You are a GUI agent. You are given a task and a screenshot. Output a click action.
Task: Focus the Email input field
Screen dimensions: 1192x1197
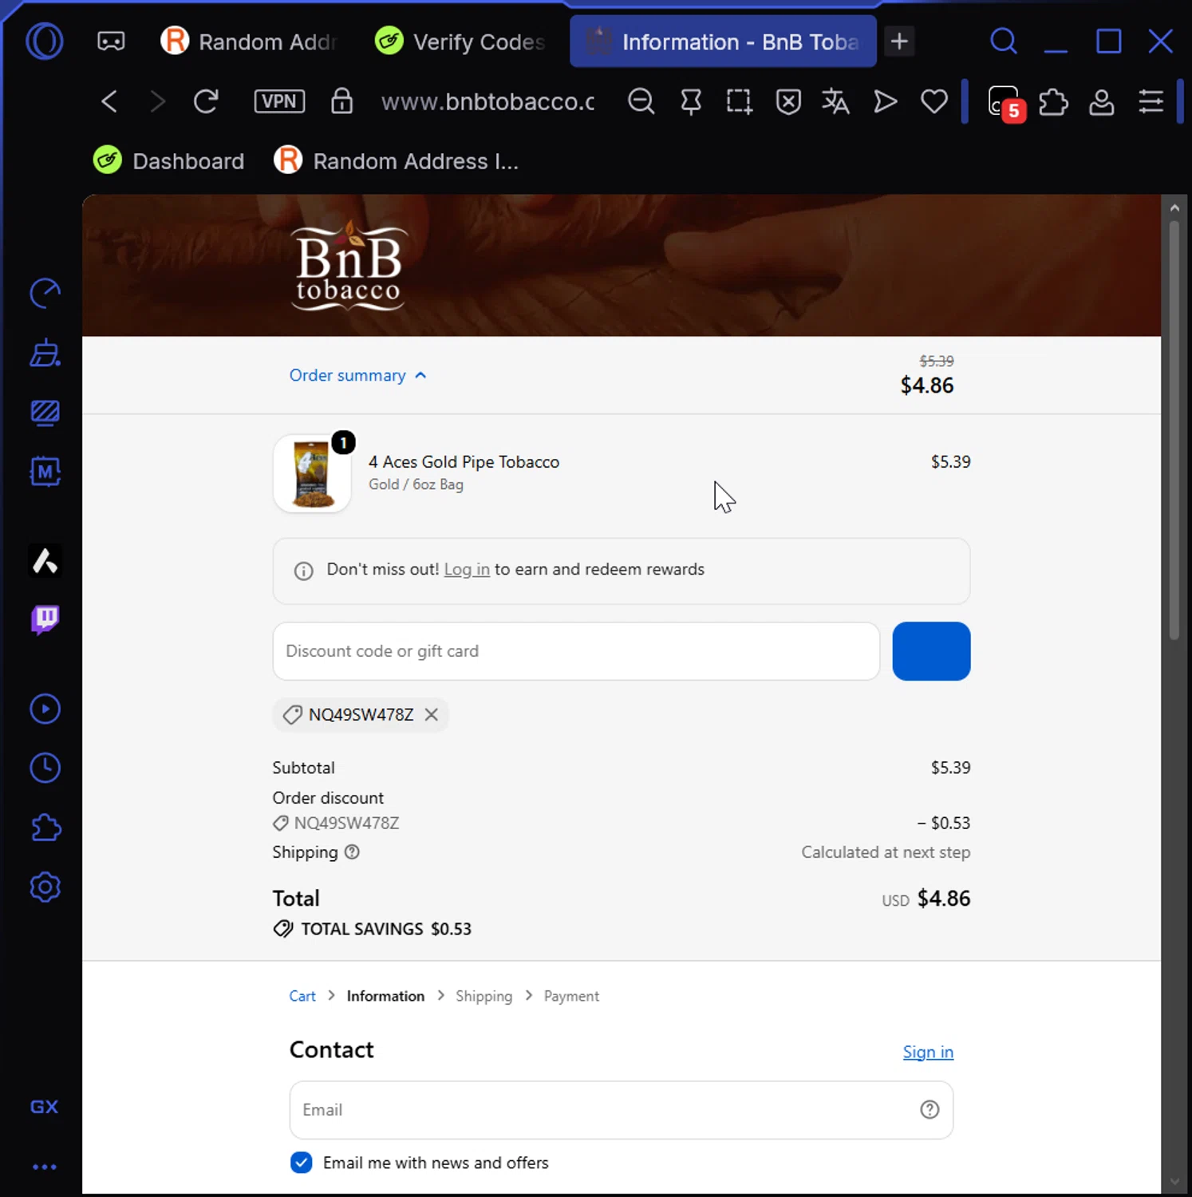(x=622, y=1110)
